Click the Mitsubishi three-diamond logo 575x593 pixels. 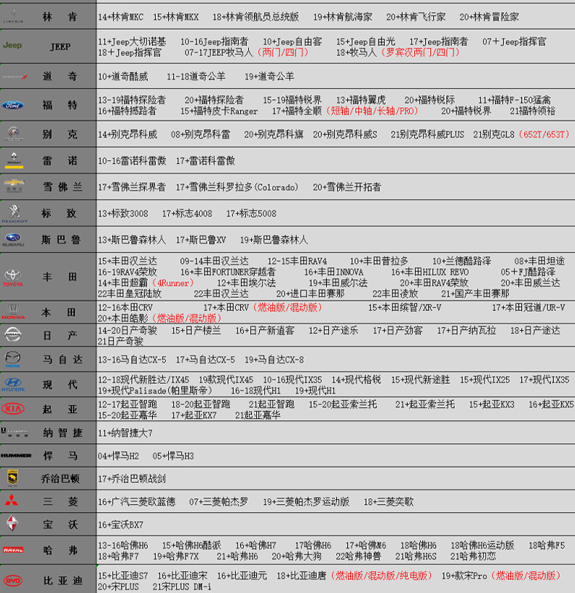coord(12,500)
